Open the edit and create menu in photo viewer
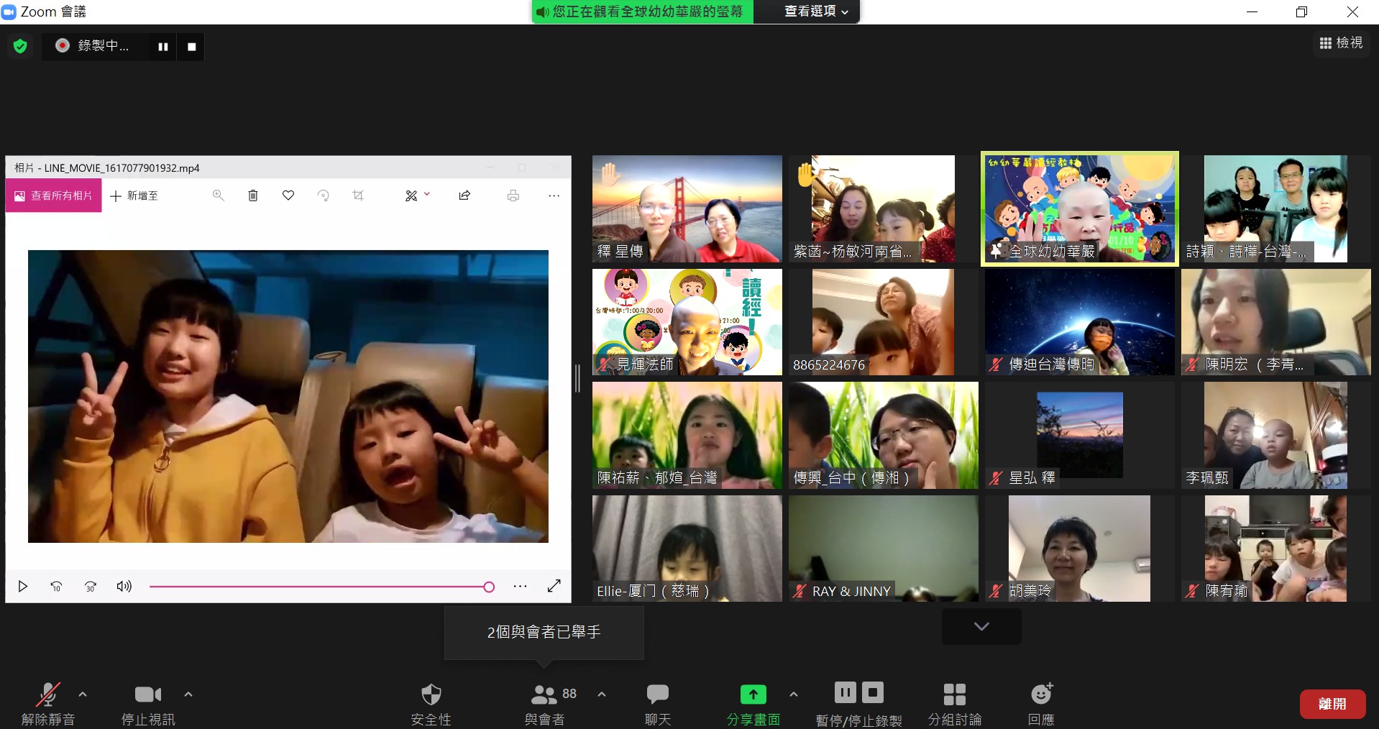This screenshot has width=1379, height=729. click(416, 196)
